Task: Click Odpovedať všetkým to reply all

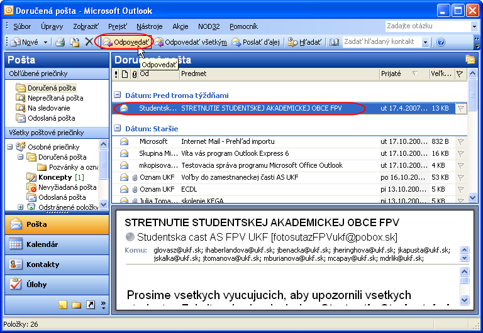Action: pyautogui.click(x=191, y=42)
